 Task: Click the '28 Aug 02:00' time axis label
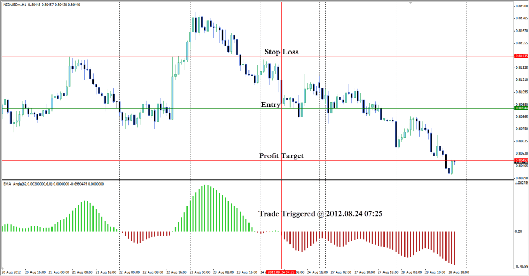point(412,272)
